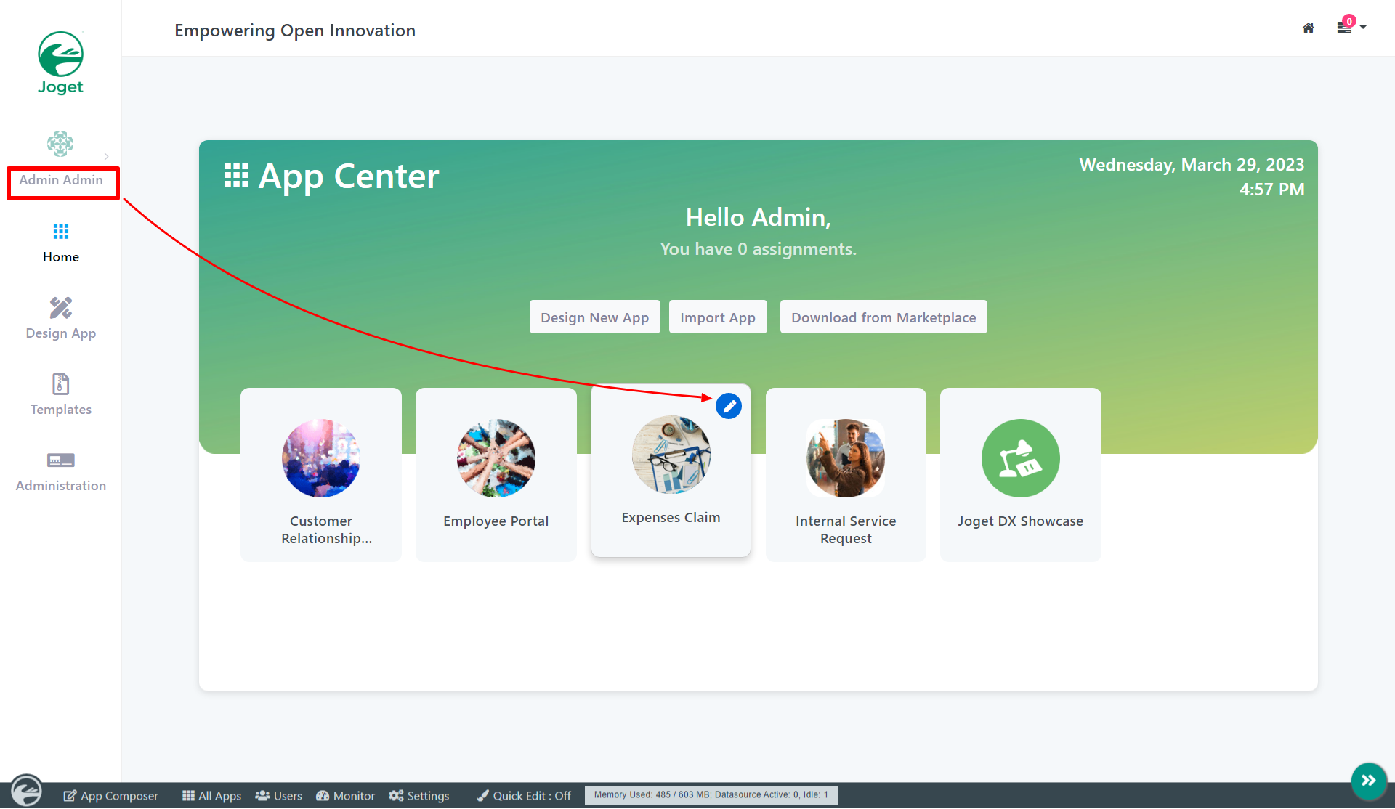Open App Composer in the admin bar

point(110,796)
